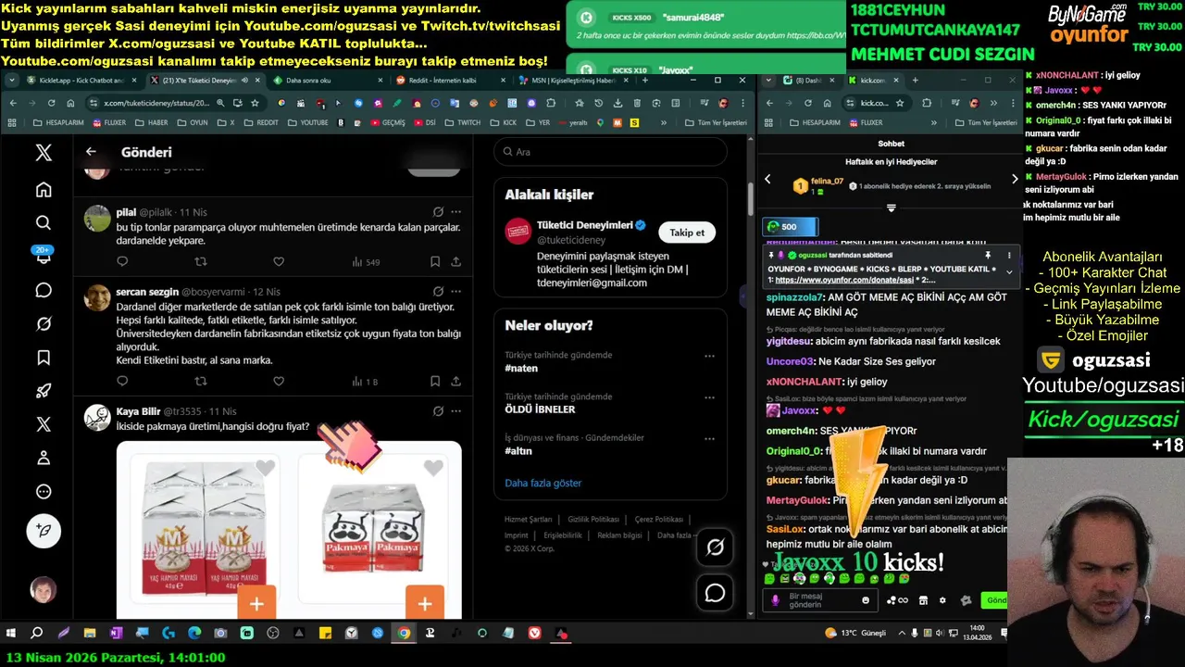Open more options on pilal's tweet
Image resolution: width=1185 pixels, height=667 pixels.
455,212
